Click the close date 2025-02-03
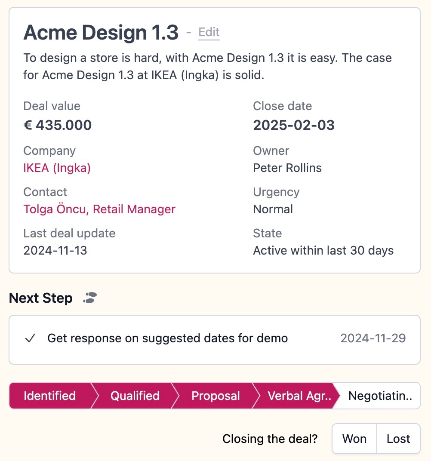 (294, 125)
